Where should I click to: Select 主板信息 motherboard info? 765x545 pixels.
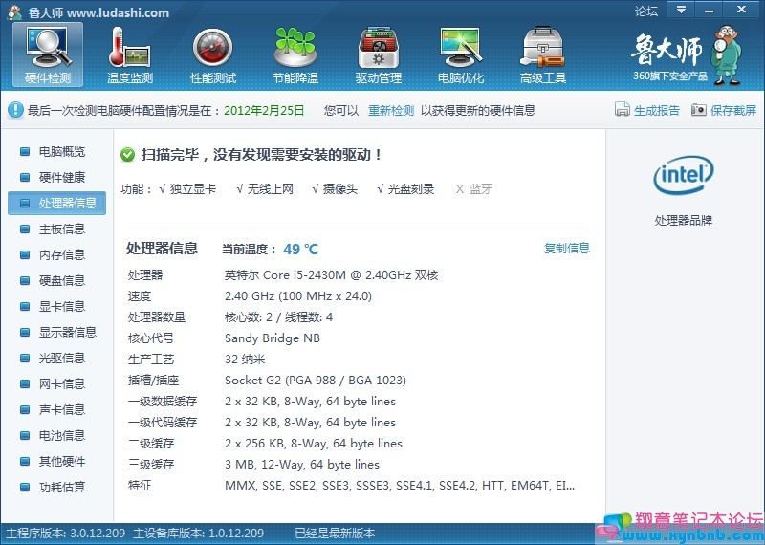[61, 229]
